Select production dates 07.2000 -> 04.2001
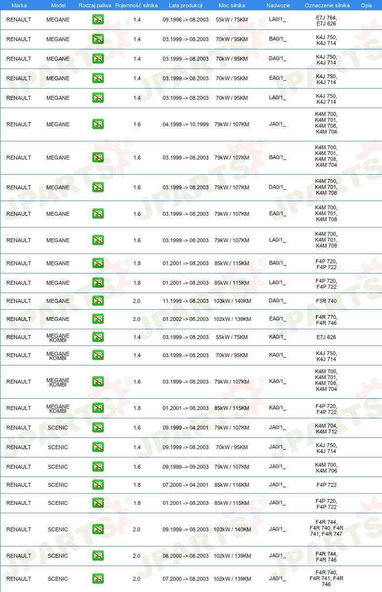382x592 pixels. point(186,485)
